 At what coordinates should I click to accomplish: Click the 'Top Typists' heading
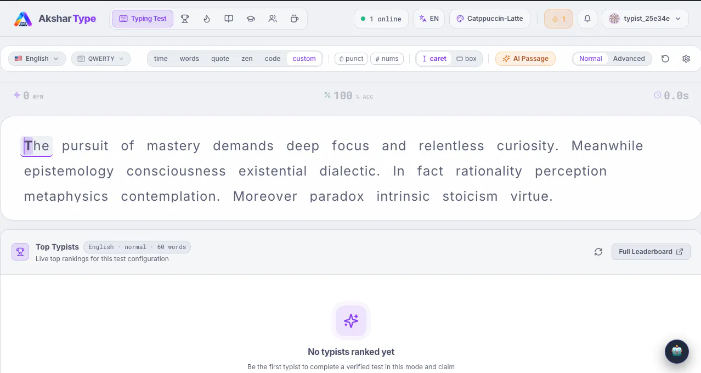(57, 247)
